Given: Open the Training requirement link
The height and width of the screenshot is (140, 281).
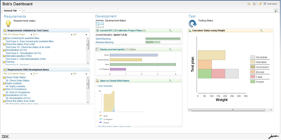Looking at the screenshot, I should click(x=10, y=62).
